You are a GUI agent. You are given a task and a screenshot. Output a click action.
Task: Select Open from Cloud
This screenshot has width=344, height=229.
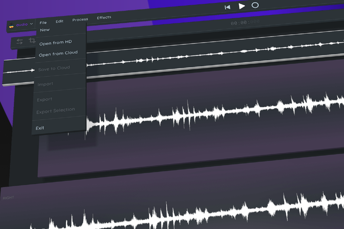coord(58,54)
